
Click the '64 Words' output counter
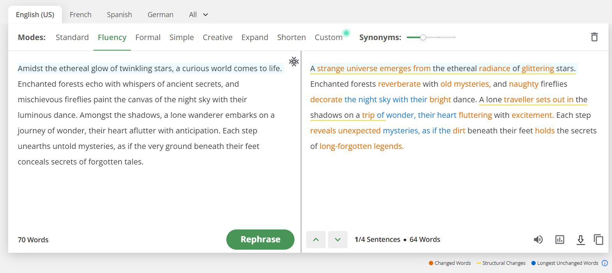click(x=425, y=240)
